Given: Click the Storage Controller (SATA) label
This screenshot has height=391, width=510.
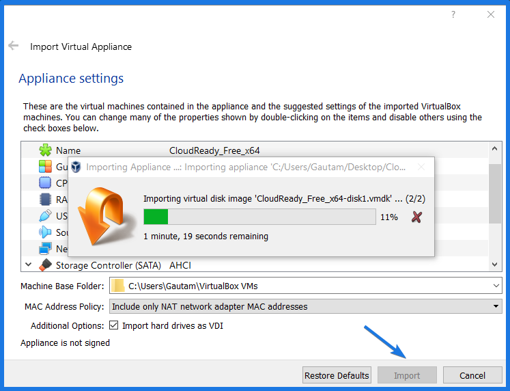Looking at the screenshot, I should tap(109, 265).
